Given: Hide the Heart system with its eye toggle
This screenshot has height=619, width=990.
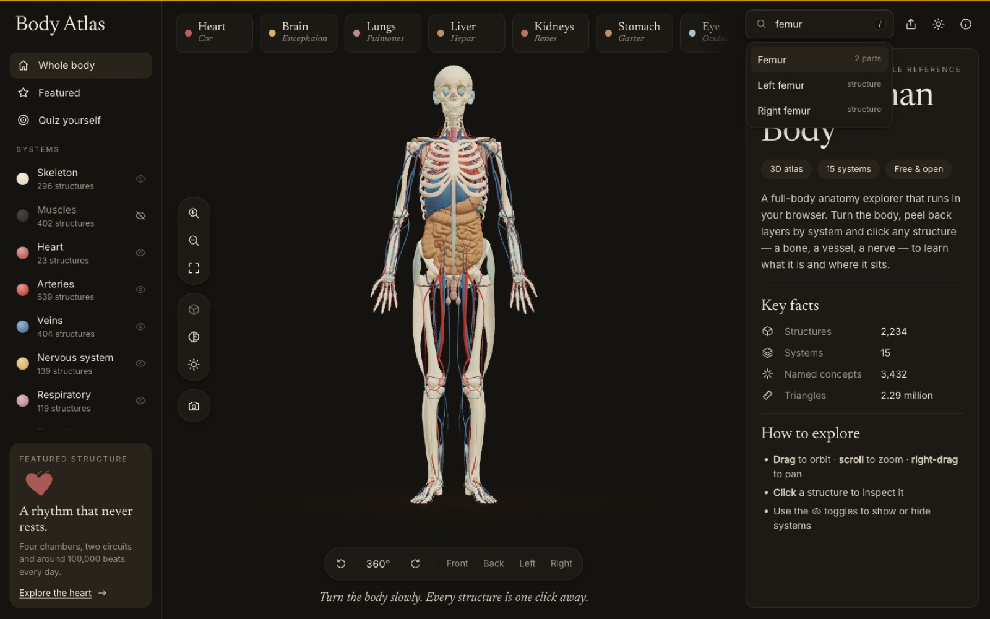Looking at the screenshot, I should click(140, 253).
